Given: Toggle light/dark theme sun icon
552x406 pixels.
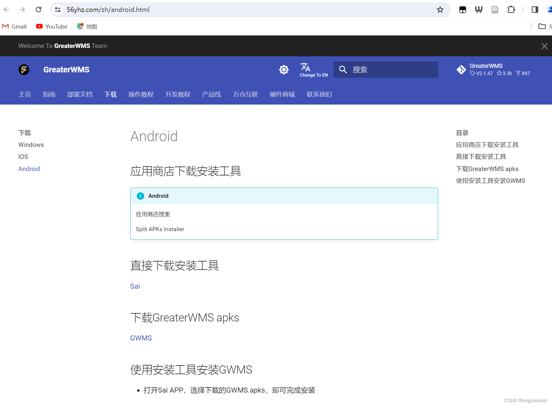Looking at the screenshot, I should [x=284, y=70].
